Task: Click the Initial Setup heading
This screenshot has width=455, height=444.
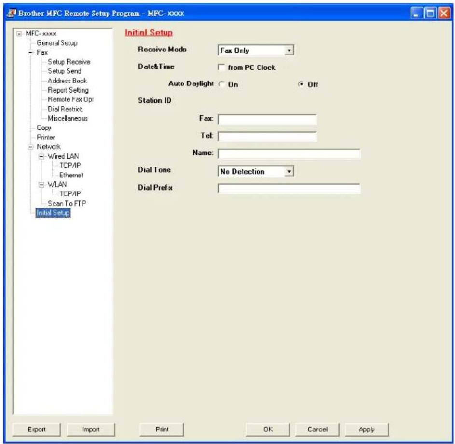Action: (149, 32)
